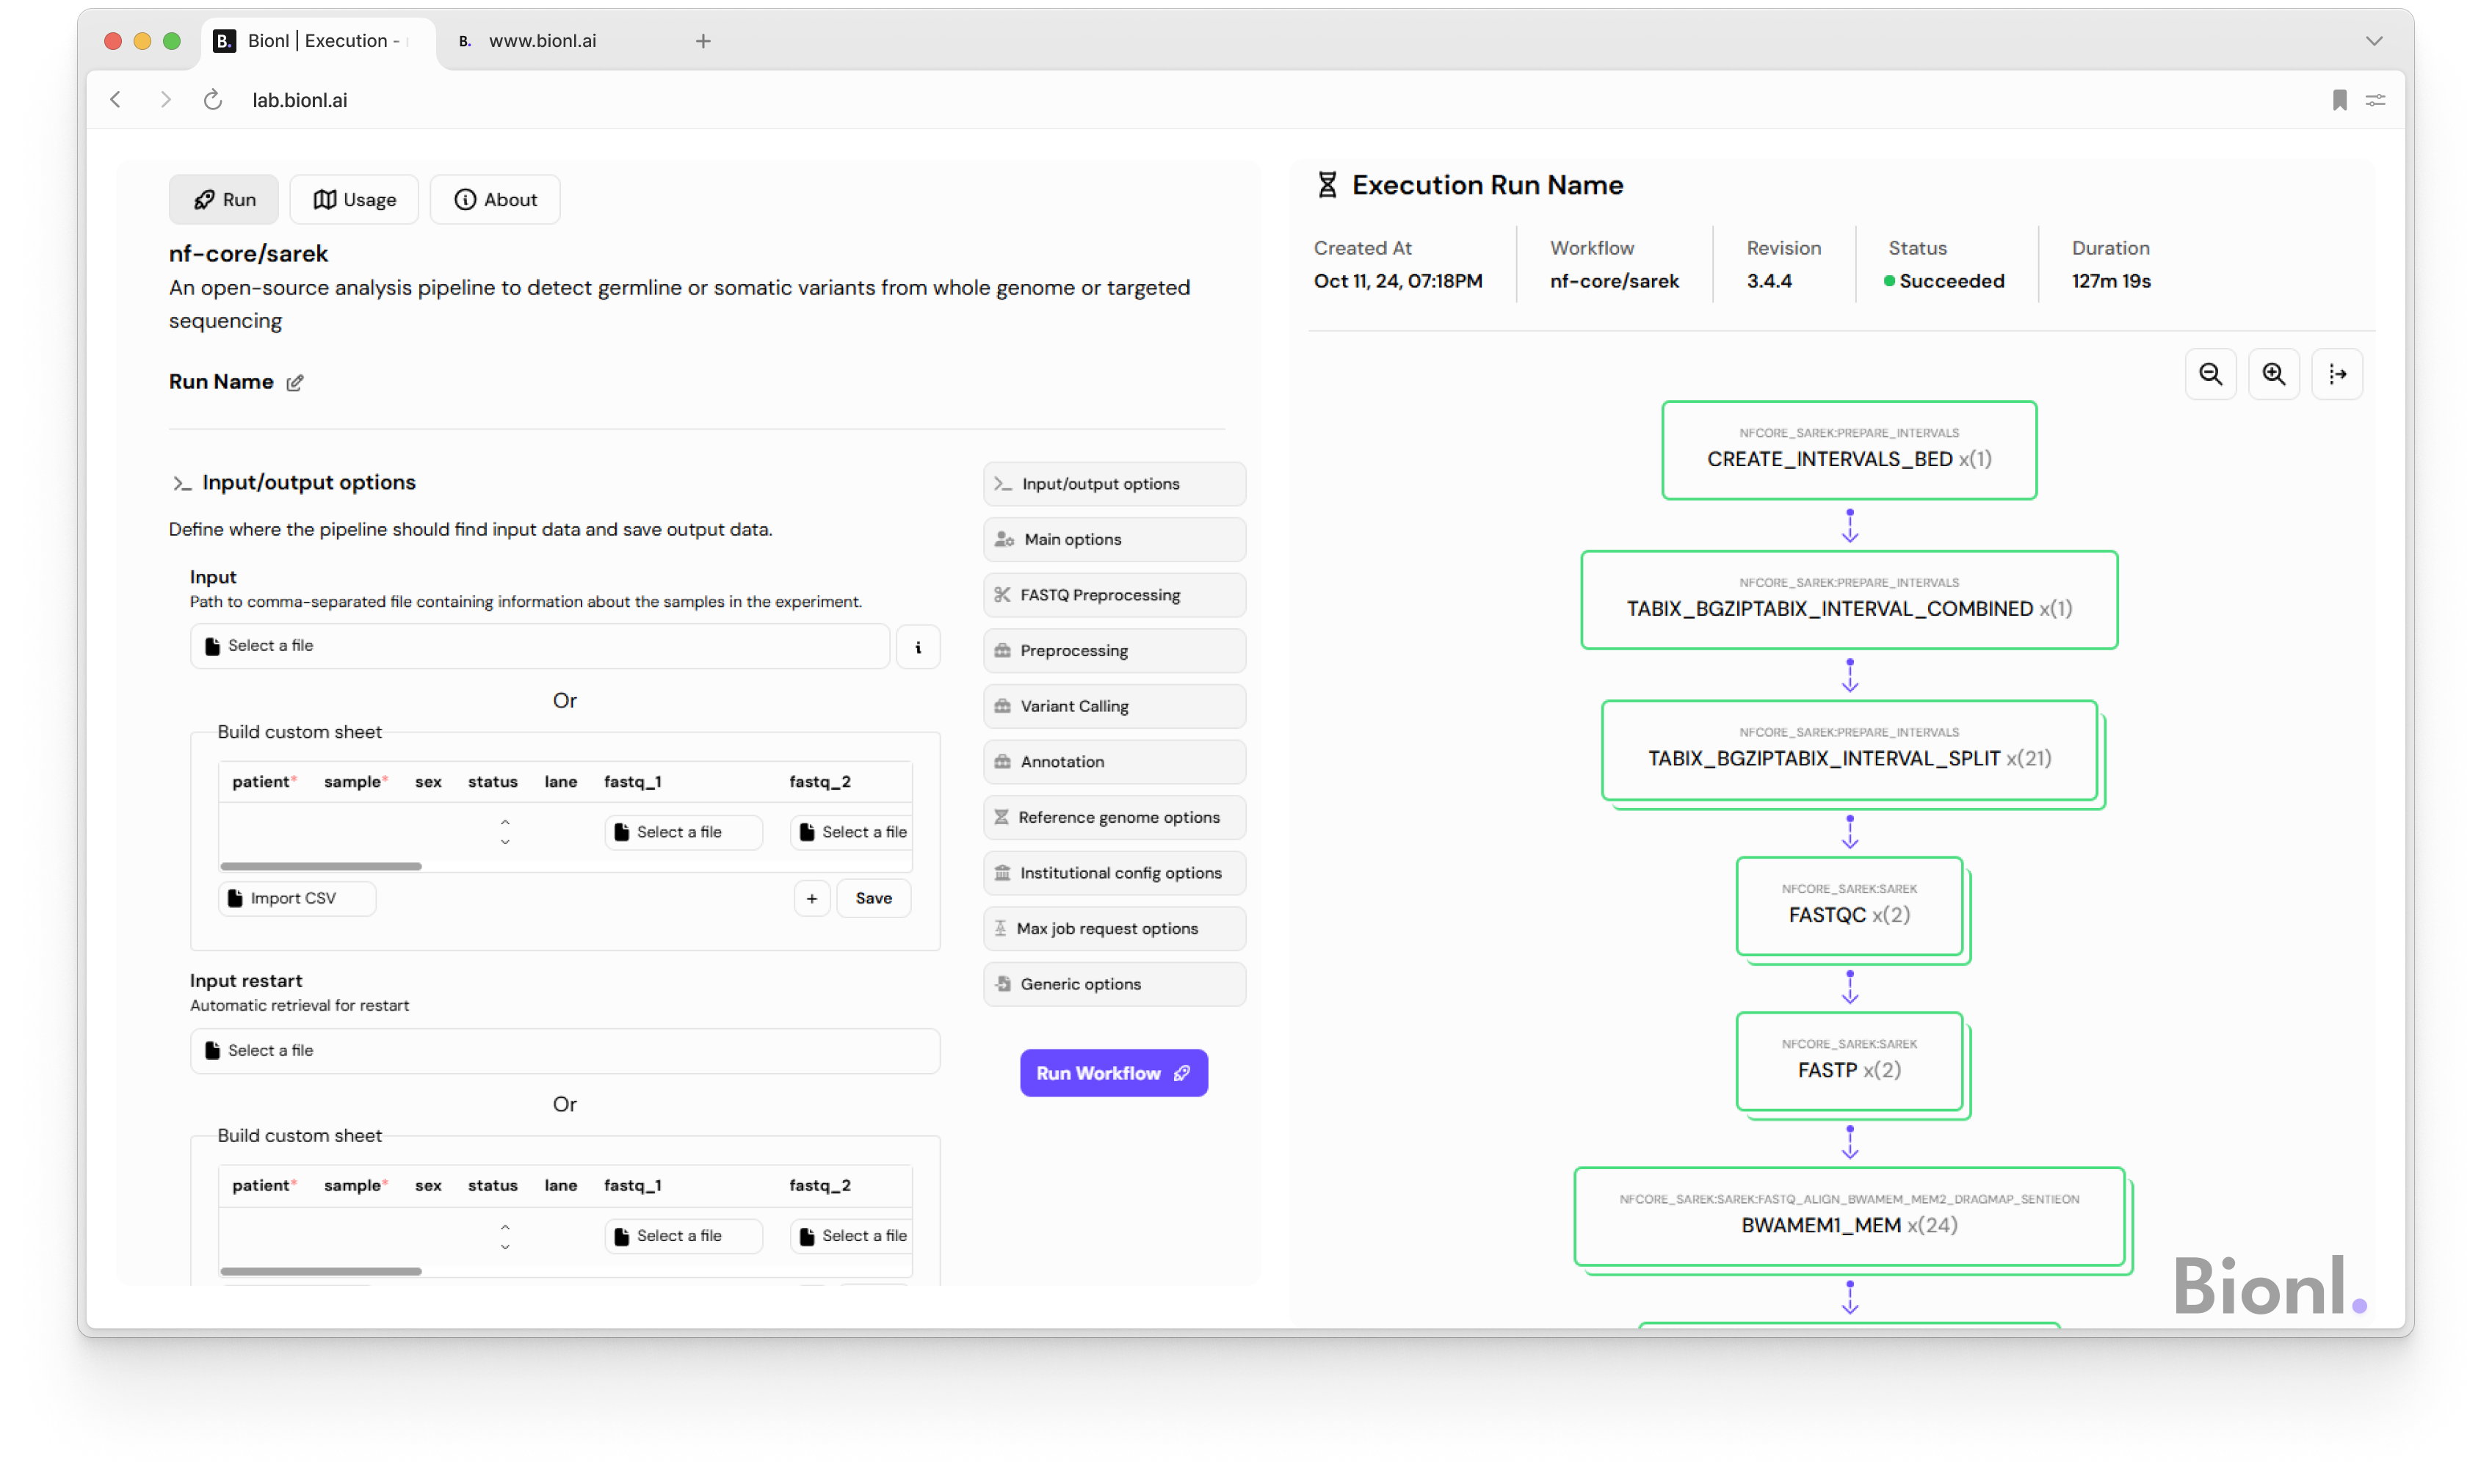Jump to Reference genome options section
The width and height of the screenshot is (2492, 1484).
1115,818
